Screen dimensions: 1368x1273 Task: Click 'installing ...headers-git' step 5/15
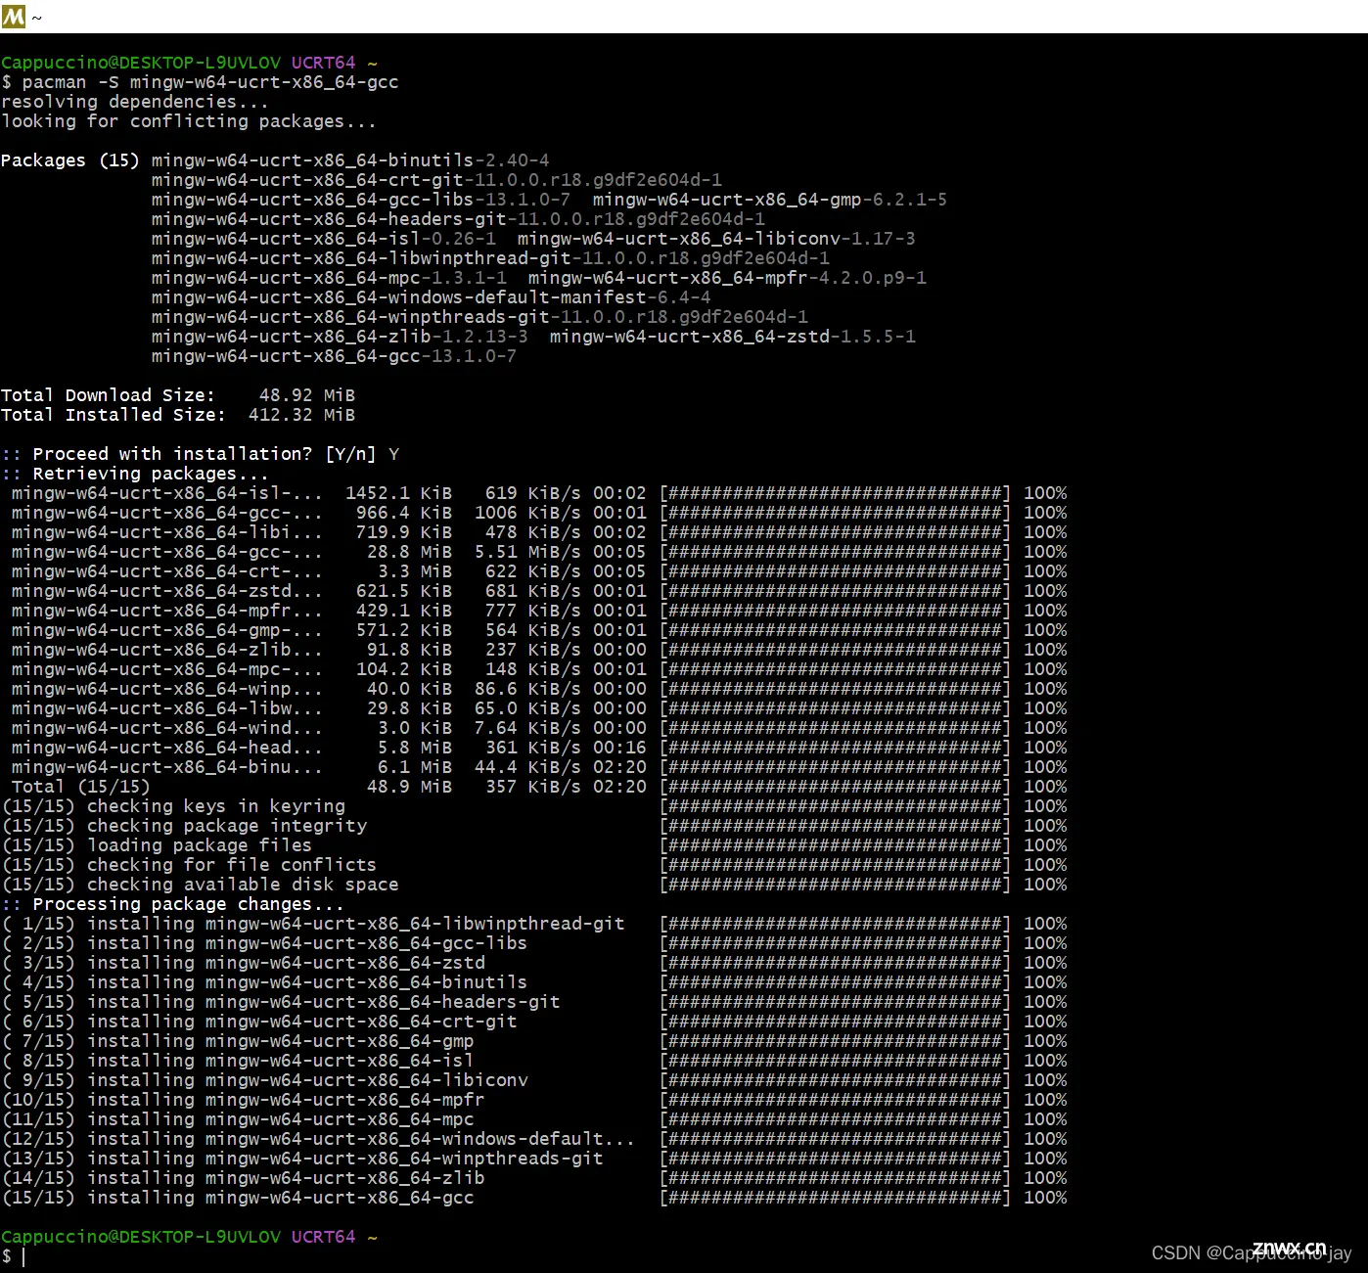pyautogui.click(x=282, y=1002)
